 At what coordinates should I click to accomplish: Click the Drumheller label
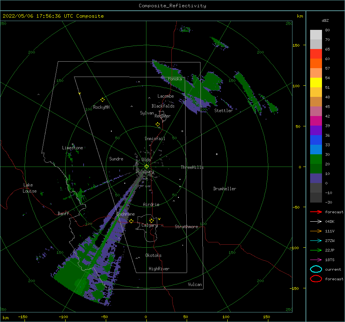225,189
